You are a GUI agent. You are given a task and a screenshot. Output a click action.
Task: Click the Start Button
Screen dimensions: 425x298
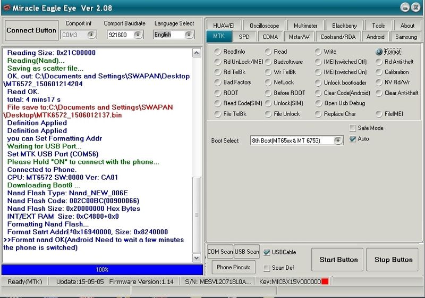(337, 260)
